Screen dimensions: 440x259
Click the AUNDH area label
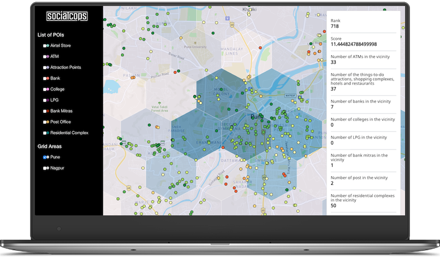tap(163, 23)
